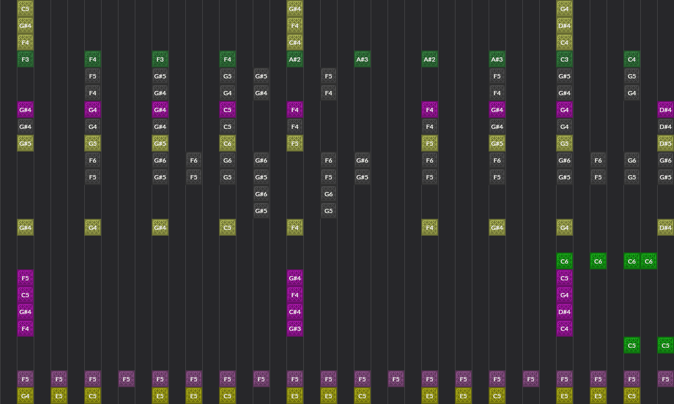Viewport: 674px width, 404px height.
Task: Select A#2 green note below olive C#4
Action: click(x=295, y=59)
